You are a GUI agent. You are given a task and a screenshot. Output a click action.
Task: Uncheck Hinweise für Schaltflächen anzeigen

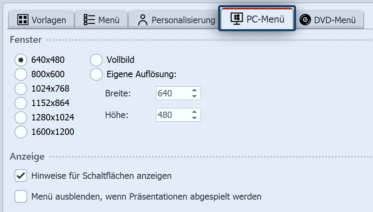21,176
